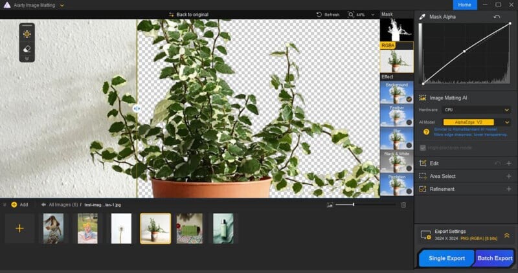Toggle the Background effect checkmark
The height and width of the screenshot is (273, 518).
point(408,99)
